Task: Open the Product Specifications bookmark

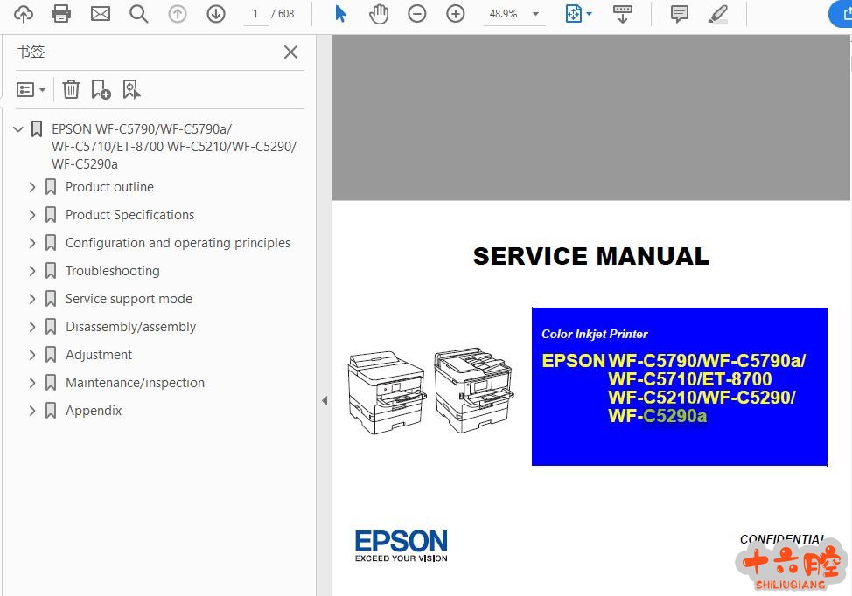Action: pyautogui.click(x=129, y=215)
